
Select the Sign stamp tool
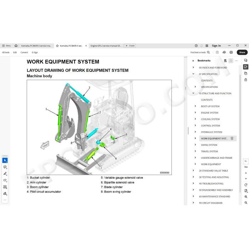coord(5,194)
